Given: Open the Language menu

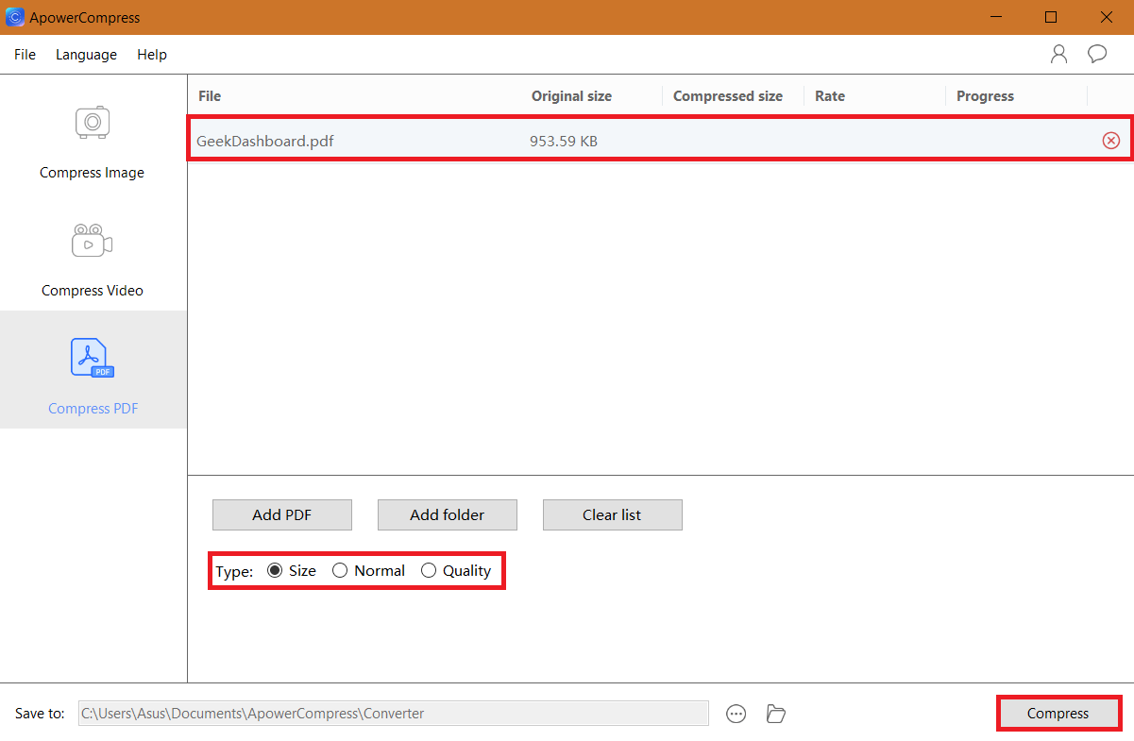Looking at the screenshot, I should [86, 54].
